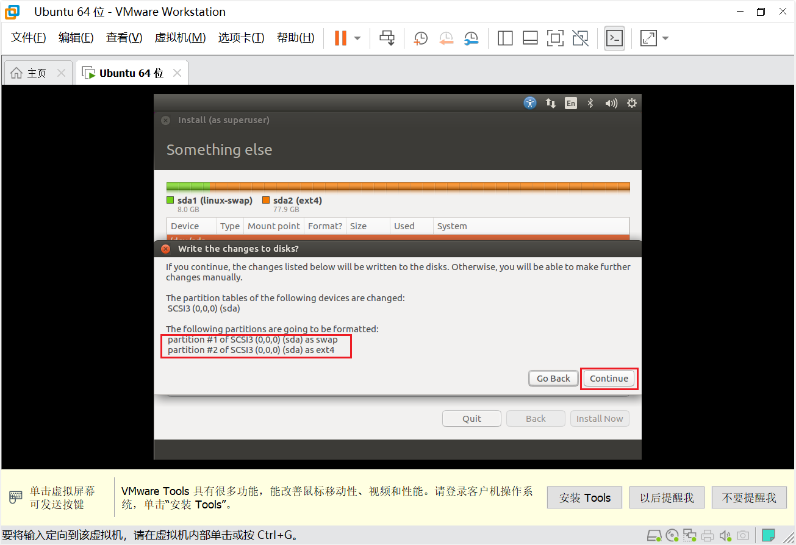Open the Ubuntu accessibility menu icon
Image resolution: width=796 pixels, height=545 pixels.
coord(530,103)
